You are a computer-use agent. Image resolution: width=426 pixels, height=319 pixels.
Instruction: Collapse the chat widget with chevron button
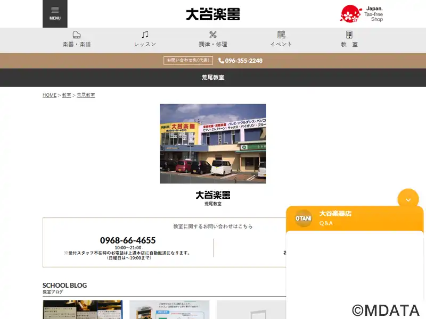coord(408,199)
